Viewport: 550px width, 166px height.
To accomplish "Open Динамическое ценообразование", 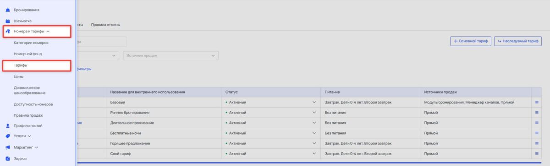I will point(30,90).
